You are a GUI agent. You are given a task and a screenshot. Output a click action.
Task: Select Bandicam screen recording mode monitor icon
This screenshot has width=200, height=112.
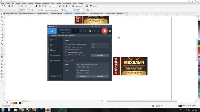(x=51, y=31)
